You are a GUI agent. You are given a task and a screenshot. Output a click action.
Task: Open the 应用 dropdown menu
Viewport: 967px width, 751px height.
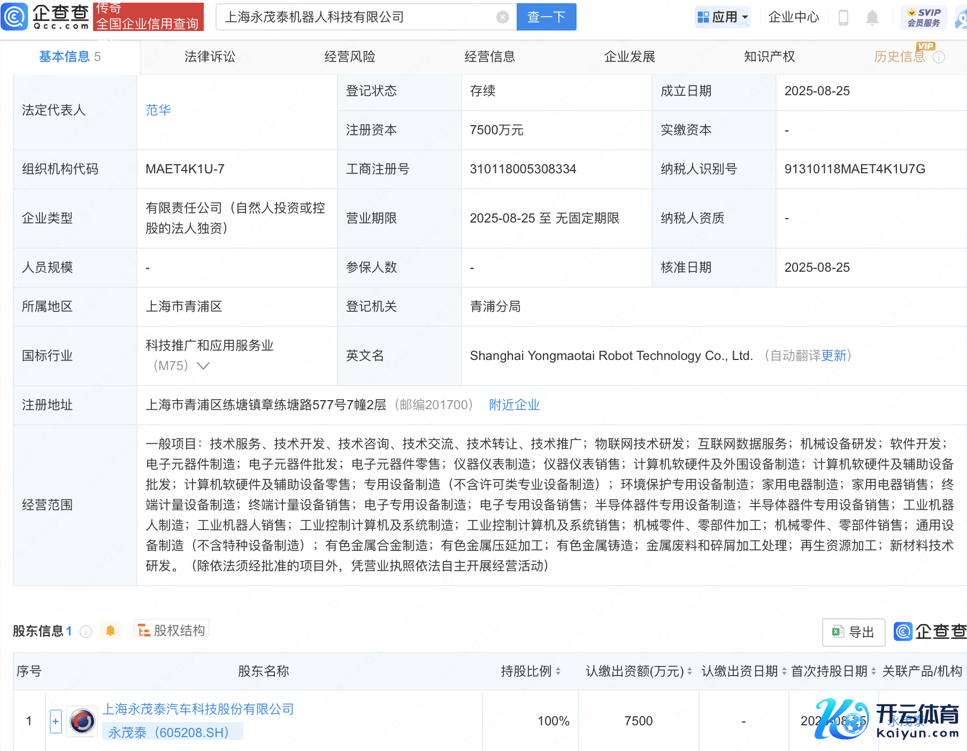723,17
